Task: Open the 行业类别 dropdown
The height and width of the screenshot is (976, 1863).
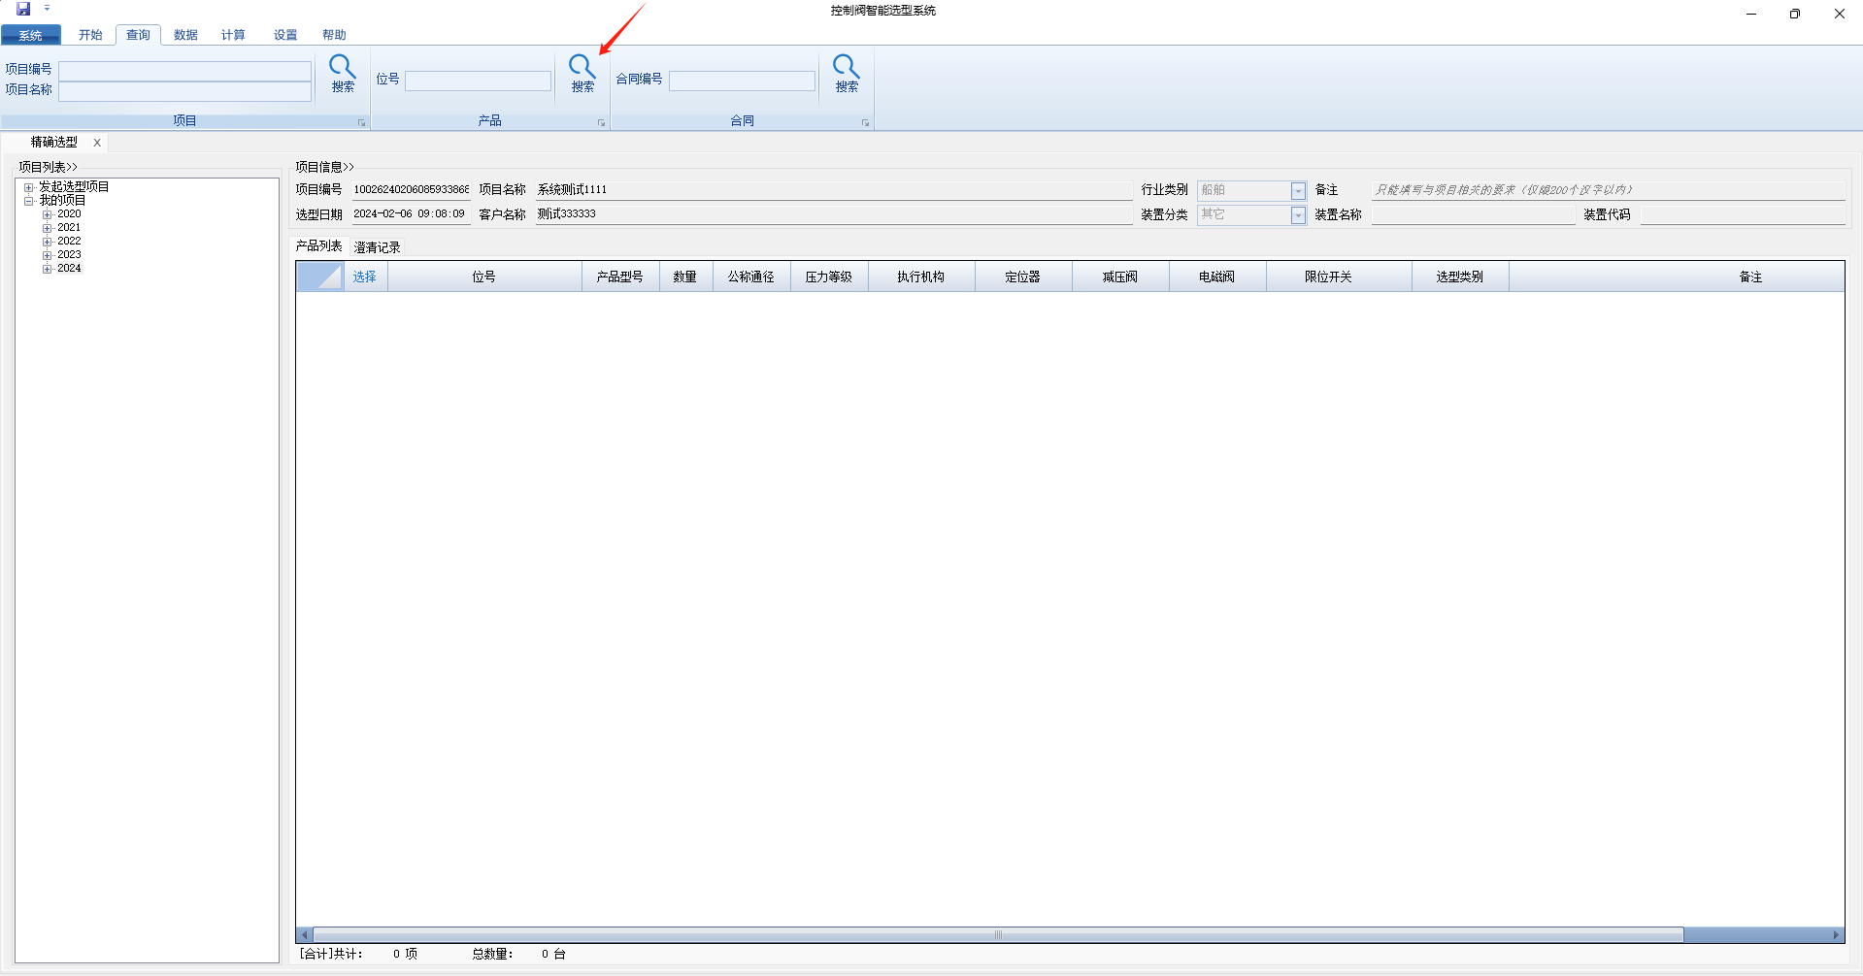Action: point(1298,191)
